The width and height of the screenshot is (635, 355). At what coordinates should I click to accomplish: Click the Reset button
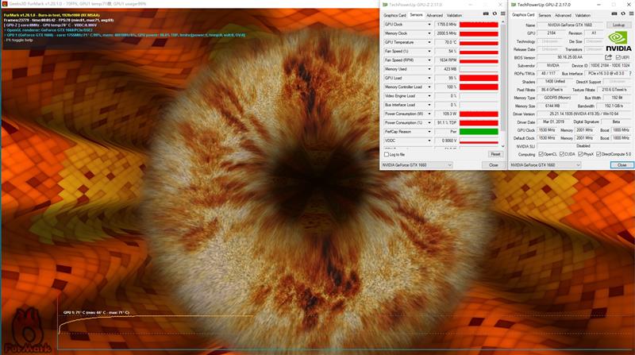pyautogui.click(x=495, y=154)
